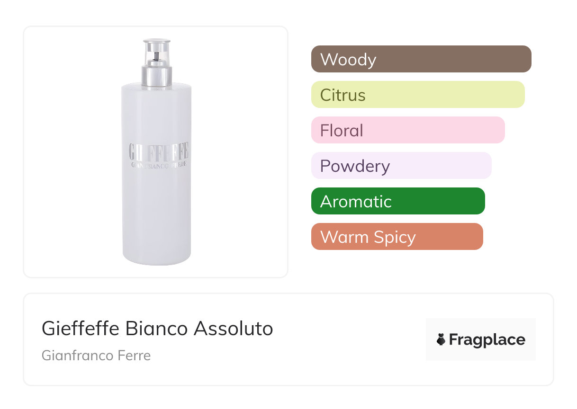Open the Gianfranco Ferre brand link
The image size is (577, 409).
click(x=96, y=356)
